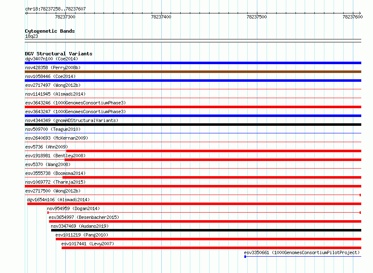373x273 pixels.
Task: Select the nsv1069772 (Thareja2015) label
Action: 55,182
